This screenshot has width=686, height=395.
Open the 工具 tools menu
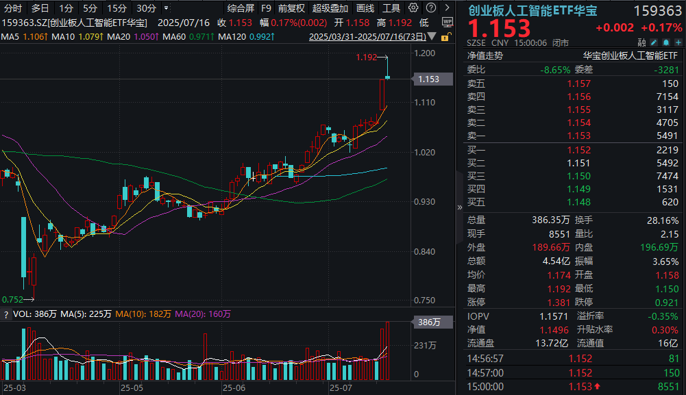391,8
